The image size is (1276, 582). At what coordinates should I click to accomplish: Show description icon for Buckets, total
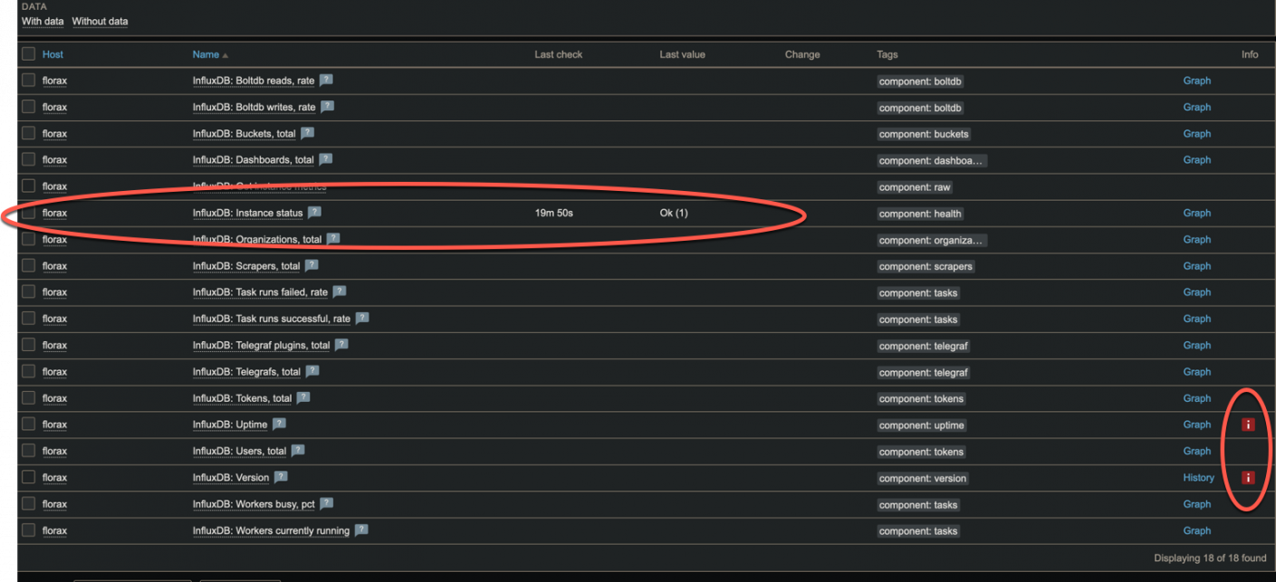(x=307, y=132)
